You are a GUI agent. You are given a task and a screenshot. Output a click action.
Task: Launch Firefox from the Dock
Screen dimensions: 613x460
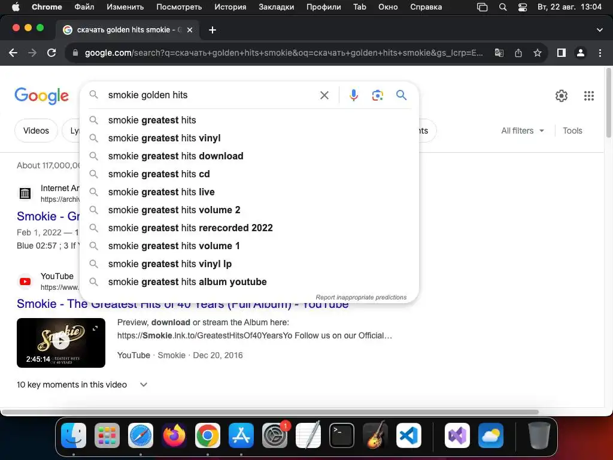pos(174,435)
